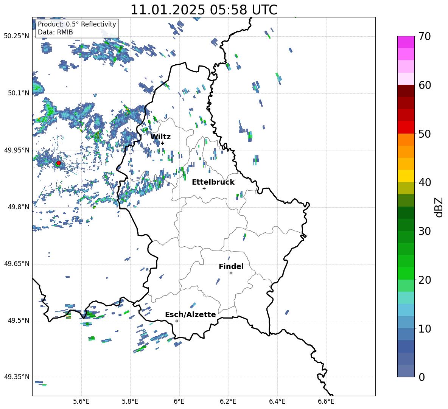Click the Findel city label
Screen dimensions: 448x409
coord(231,266)
